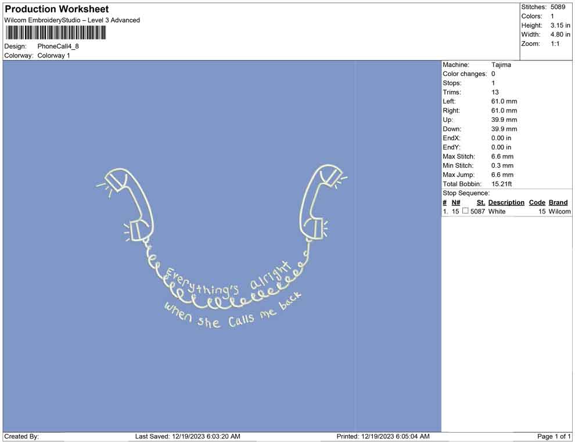Click the "Color changes:" label
The width and height of the screenshot is (575, 442).
[465, 74]
